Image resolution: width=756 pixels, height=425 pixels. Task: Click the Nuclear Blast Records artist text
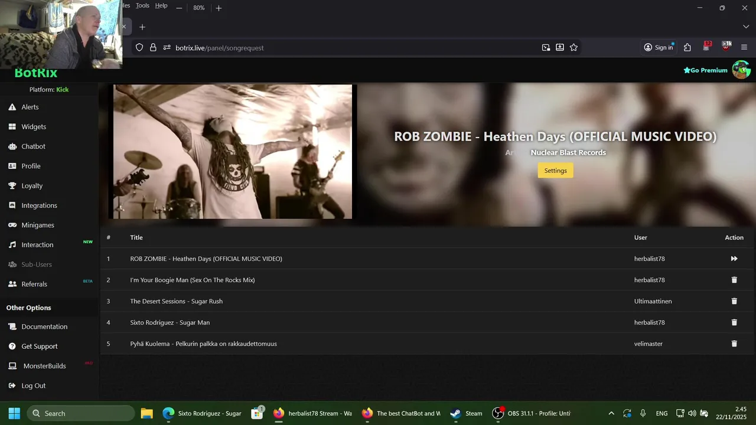click(568, 152)
